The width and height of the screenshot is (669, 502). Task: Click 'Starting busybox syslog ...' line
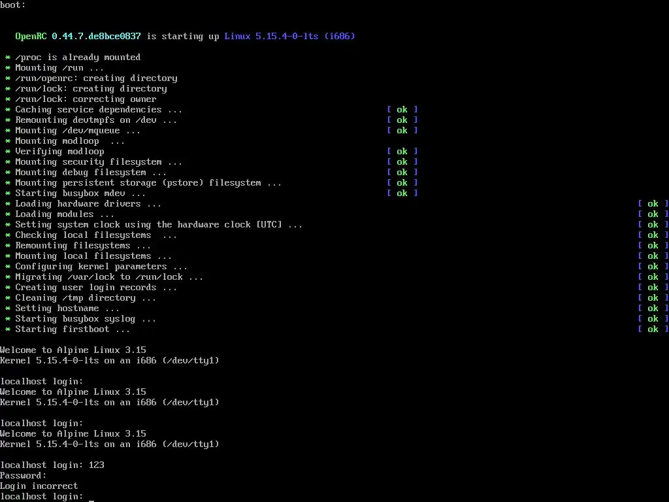(86, 319)
